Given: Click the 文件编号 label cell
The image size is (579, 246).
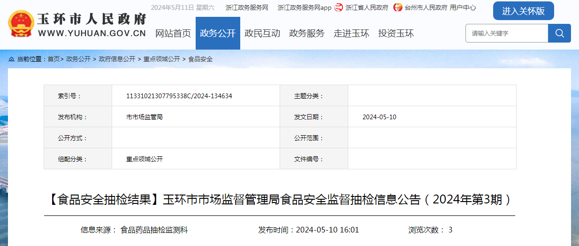Looking at the screenshot, I should point(314,159).
